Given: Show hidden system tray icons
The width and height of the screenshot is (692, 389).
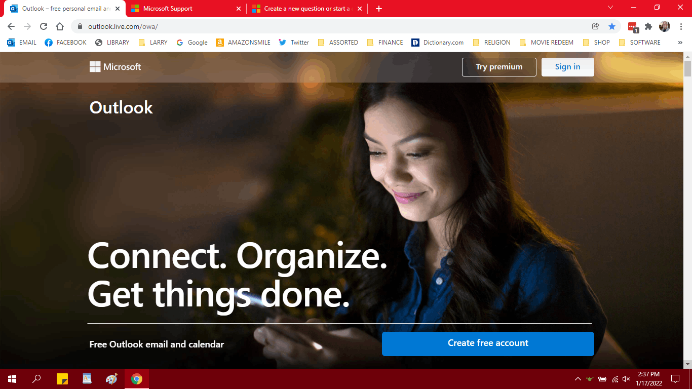Looking at the screenshot, I should point(578,379).
